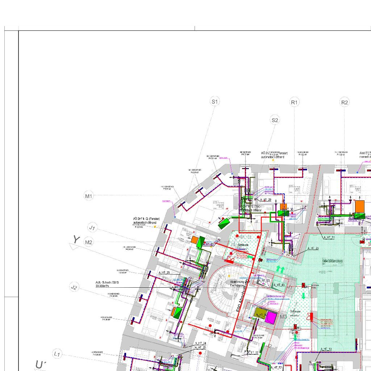Viewport: 371px width, 371px height.
Task: Click the A_HT_29 label tag
Action: (x=266, y=200)
